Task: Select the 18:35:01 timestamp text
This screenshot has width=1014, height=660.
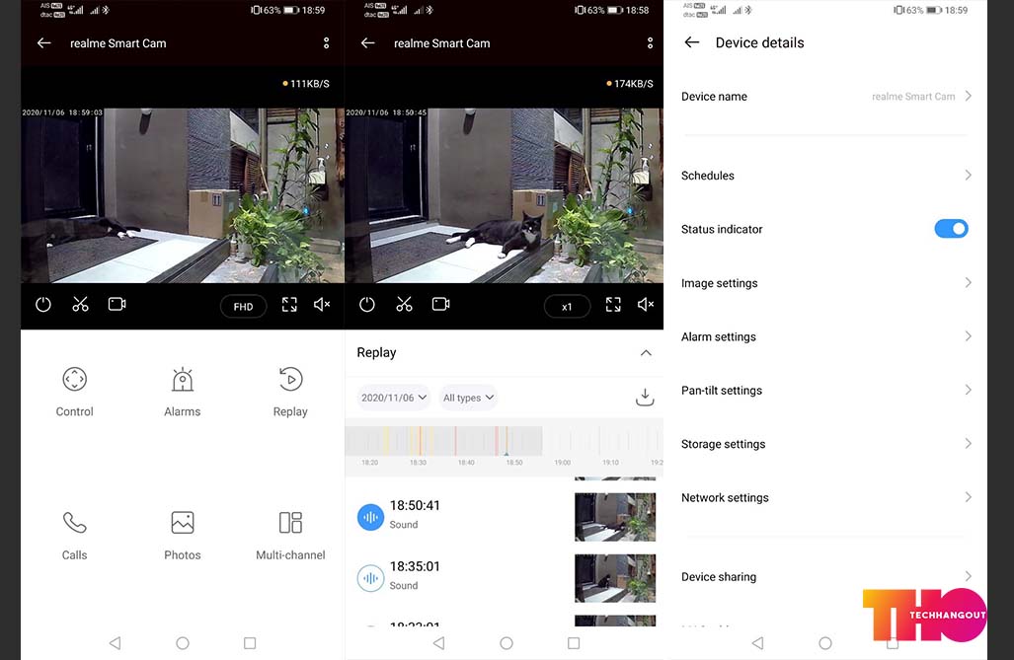Action: tap(415, 566)
